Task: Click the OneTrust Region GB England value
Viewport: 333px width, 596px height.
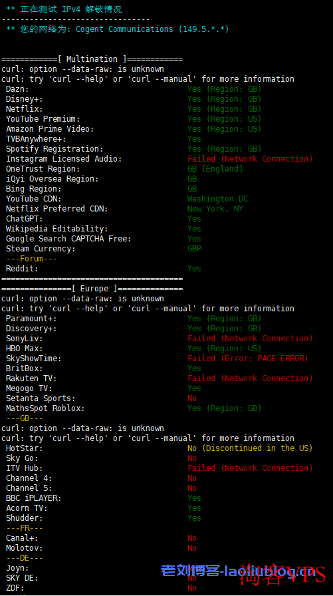Action: [x=215, y=169]
